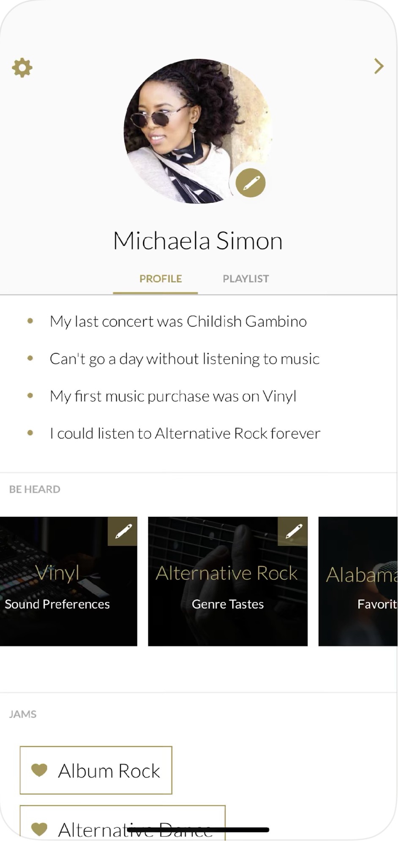Tap the home indicator bar at bottom
This screenshot has width=398, height=841.
198,830
